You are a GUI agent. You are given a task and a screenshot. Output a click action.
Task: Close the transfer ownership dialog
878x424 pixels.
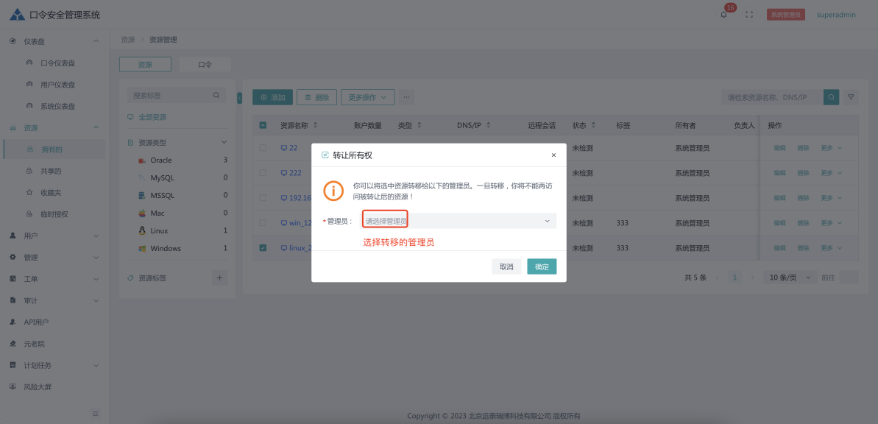[553, 155]
